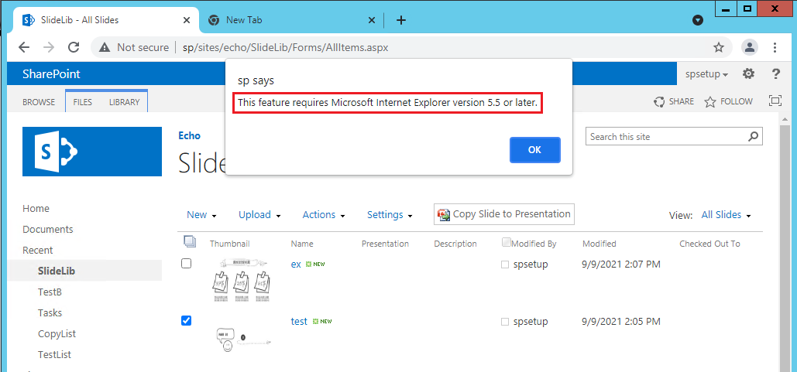Click OK in the sp says dialog
The width and height of the screenshot is (797, 372).
(534, 150)
